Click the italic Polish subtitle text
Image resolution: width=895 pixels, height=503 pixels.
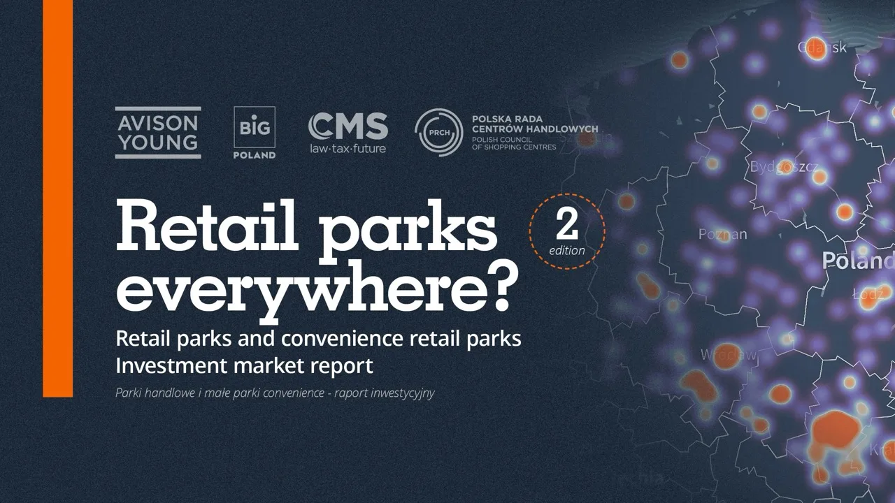[275, 393]
